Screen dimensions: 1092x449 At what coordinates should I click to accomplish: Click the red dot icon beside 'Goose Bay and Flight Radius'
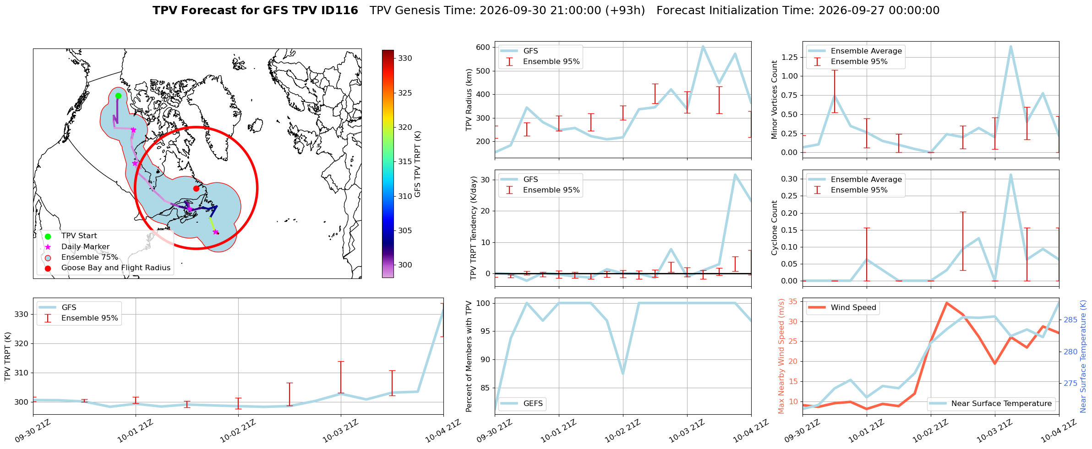tap(48, 268)
